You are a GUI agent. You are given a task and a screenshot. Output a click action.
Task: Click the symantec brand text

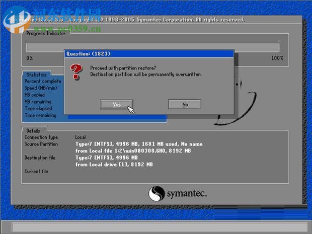coord(186,194)
